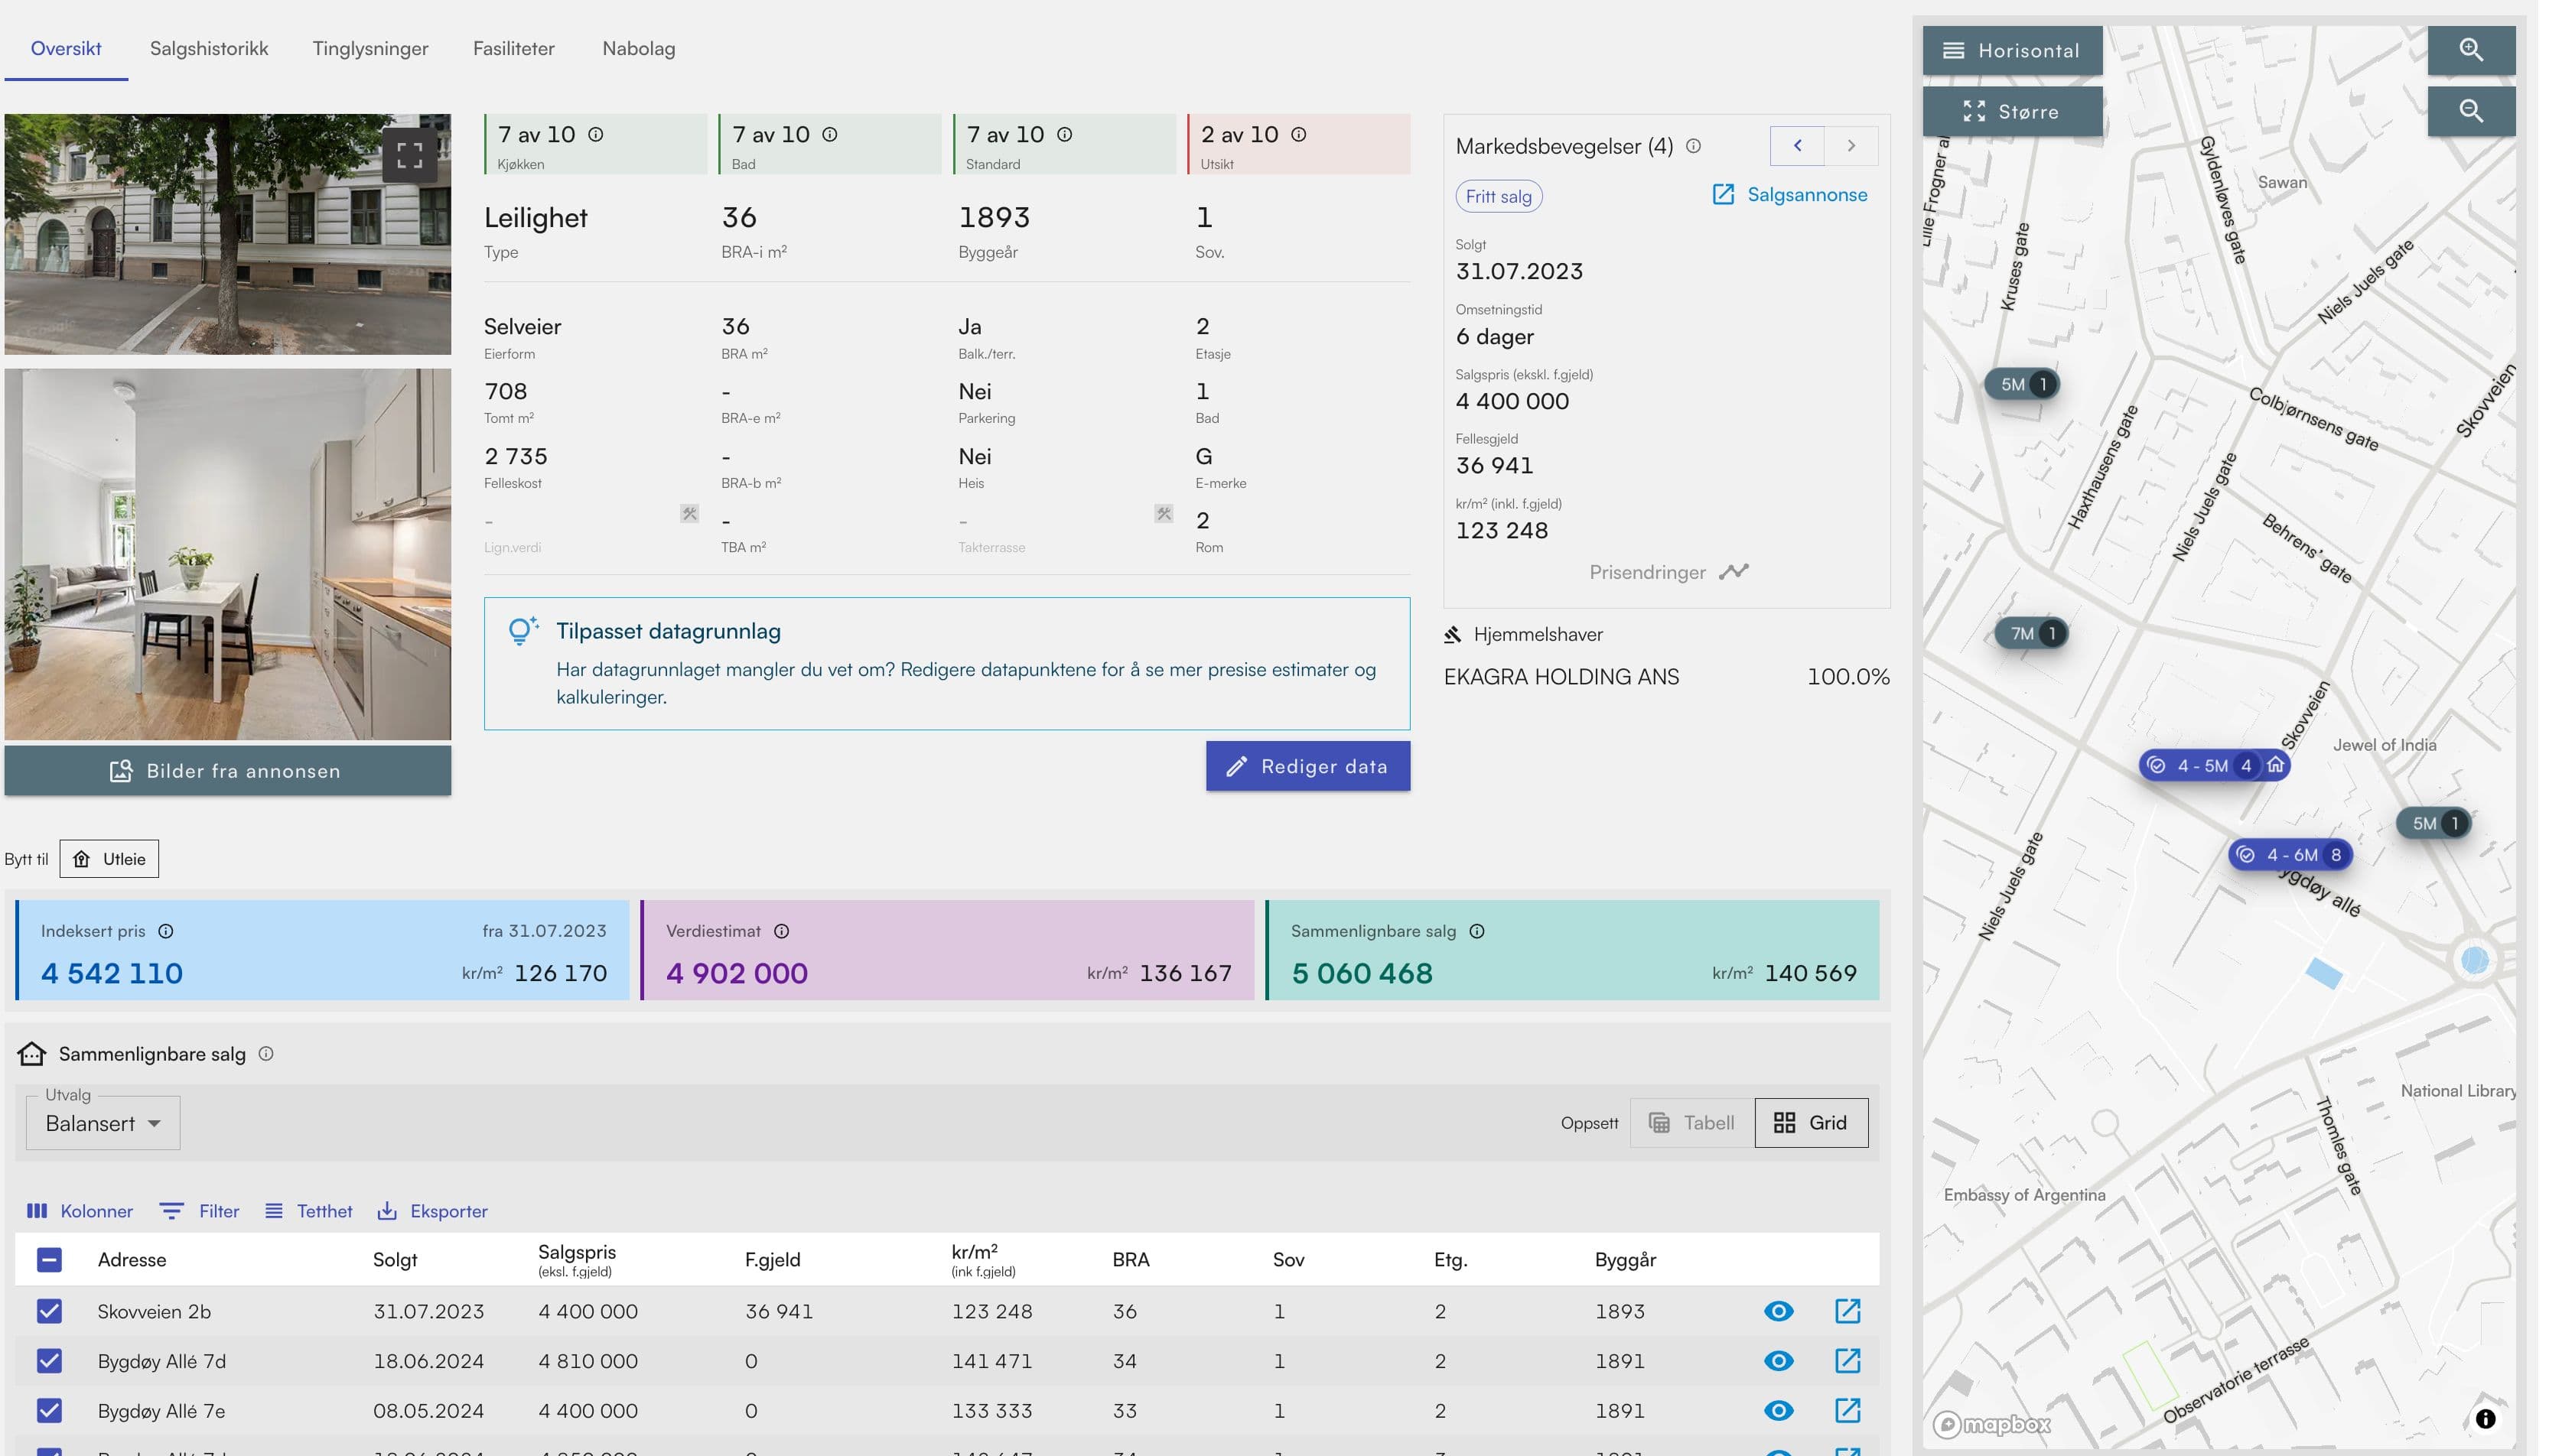The width and height of the screenshot is (2549, 1456).
Task: Click fullscreen icon on building photo
Action: [x=409, y=155]
